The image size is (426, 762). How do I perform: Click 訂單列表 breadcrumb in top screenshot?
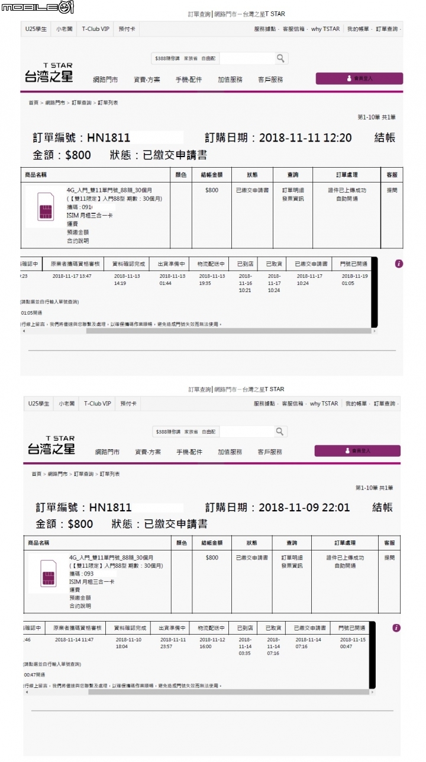tap(108, 103)
